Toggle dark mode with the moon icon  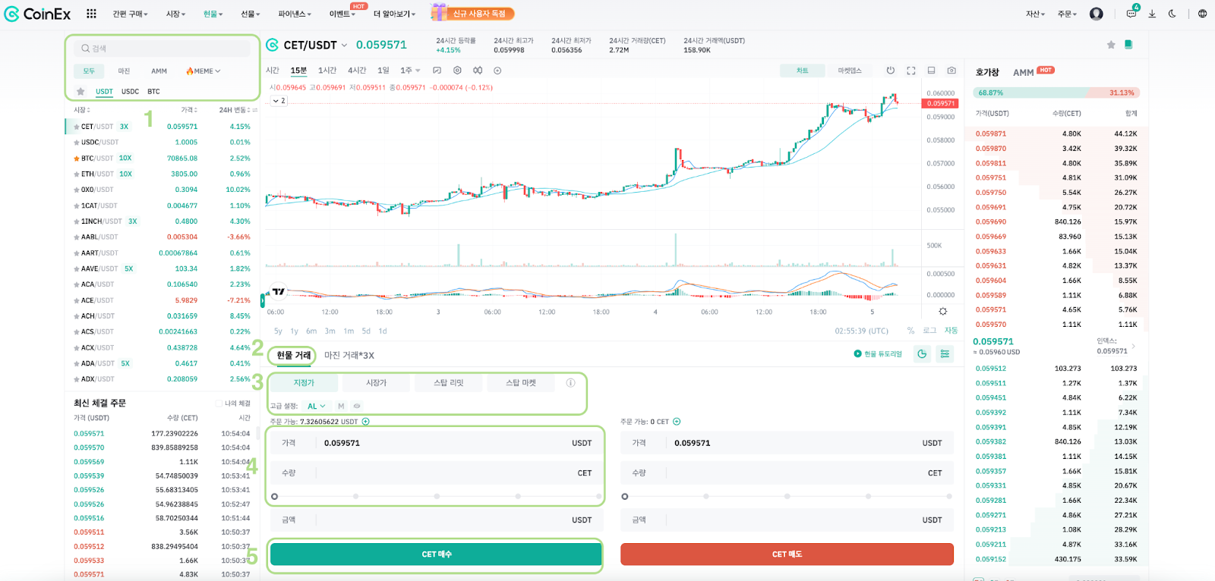pyautogui.click(x=1172, y=14)
